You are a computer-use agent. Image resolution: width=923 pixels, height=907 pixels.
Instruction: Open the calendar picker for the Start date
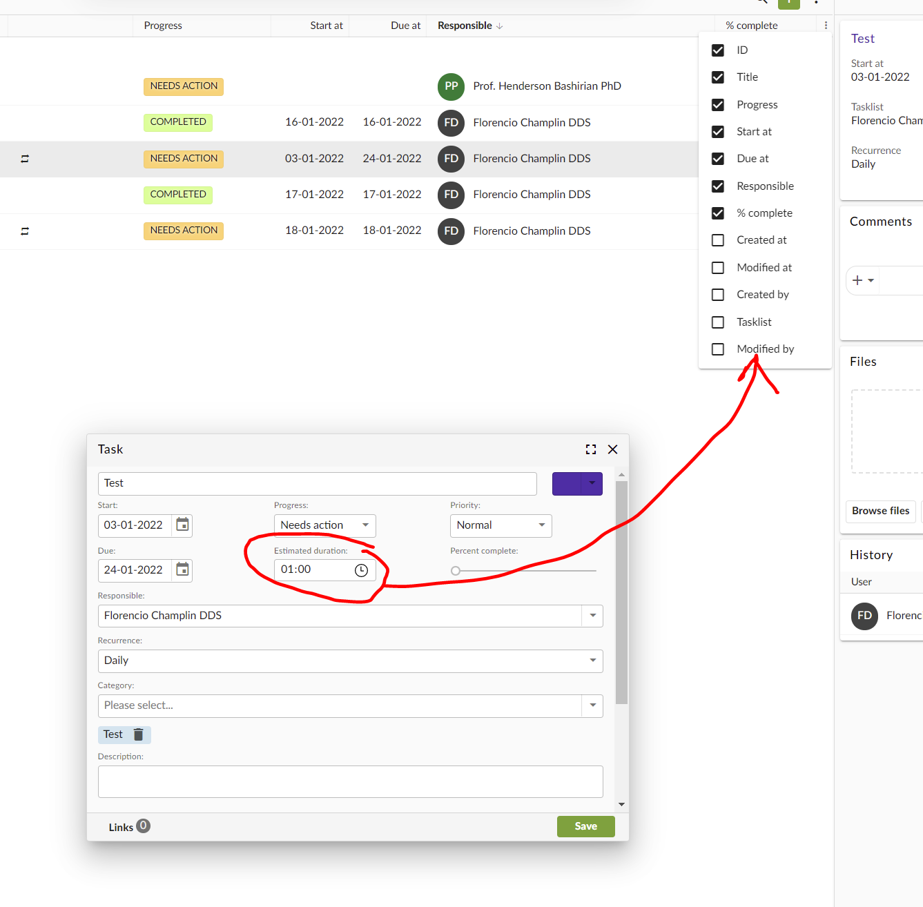coord(182,525)
